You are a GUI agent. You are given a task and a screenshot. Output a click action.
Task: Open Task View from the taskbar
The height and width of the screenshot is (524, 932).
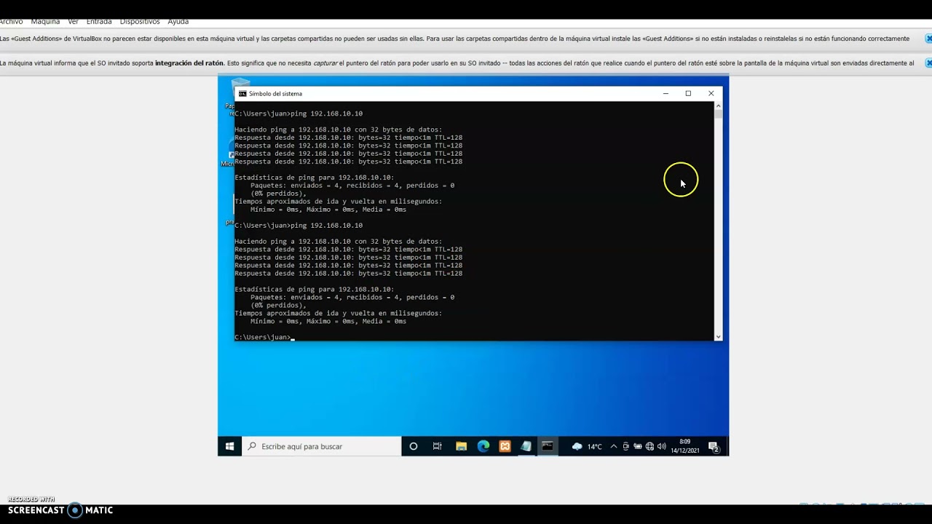(x=437, y=446)
